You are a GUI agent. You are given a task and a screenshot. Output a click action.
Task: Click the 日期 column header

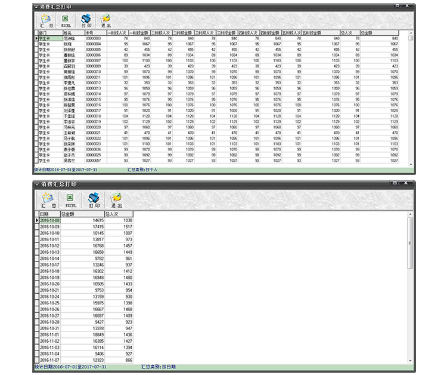pos(49,214)
